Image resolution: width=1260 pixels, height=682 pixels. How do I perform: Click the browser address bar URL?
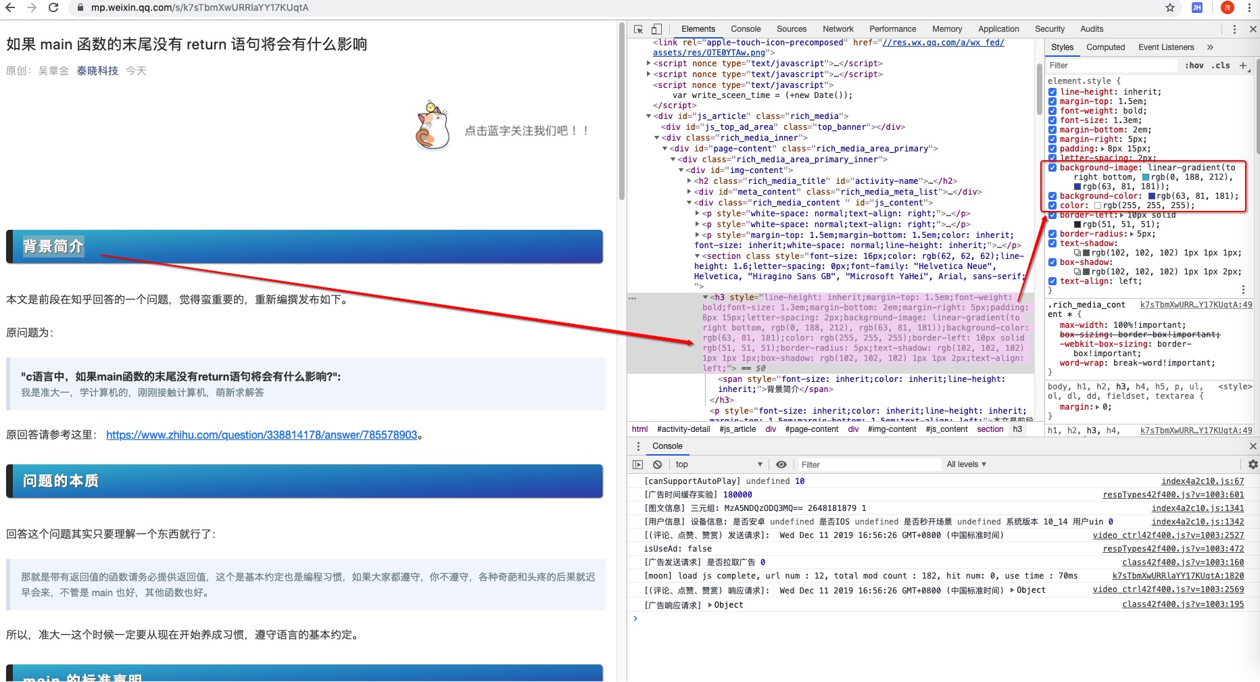[x=200, y=7]
